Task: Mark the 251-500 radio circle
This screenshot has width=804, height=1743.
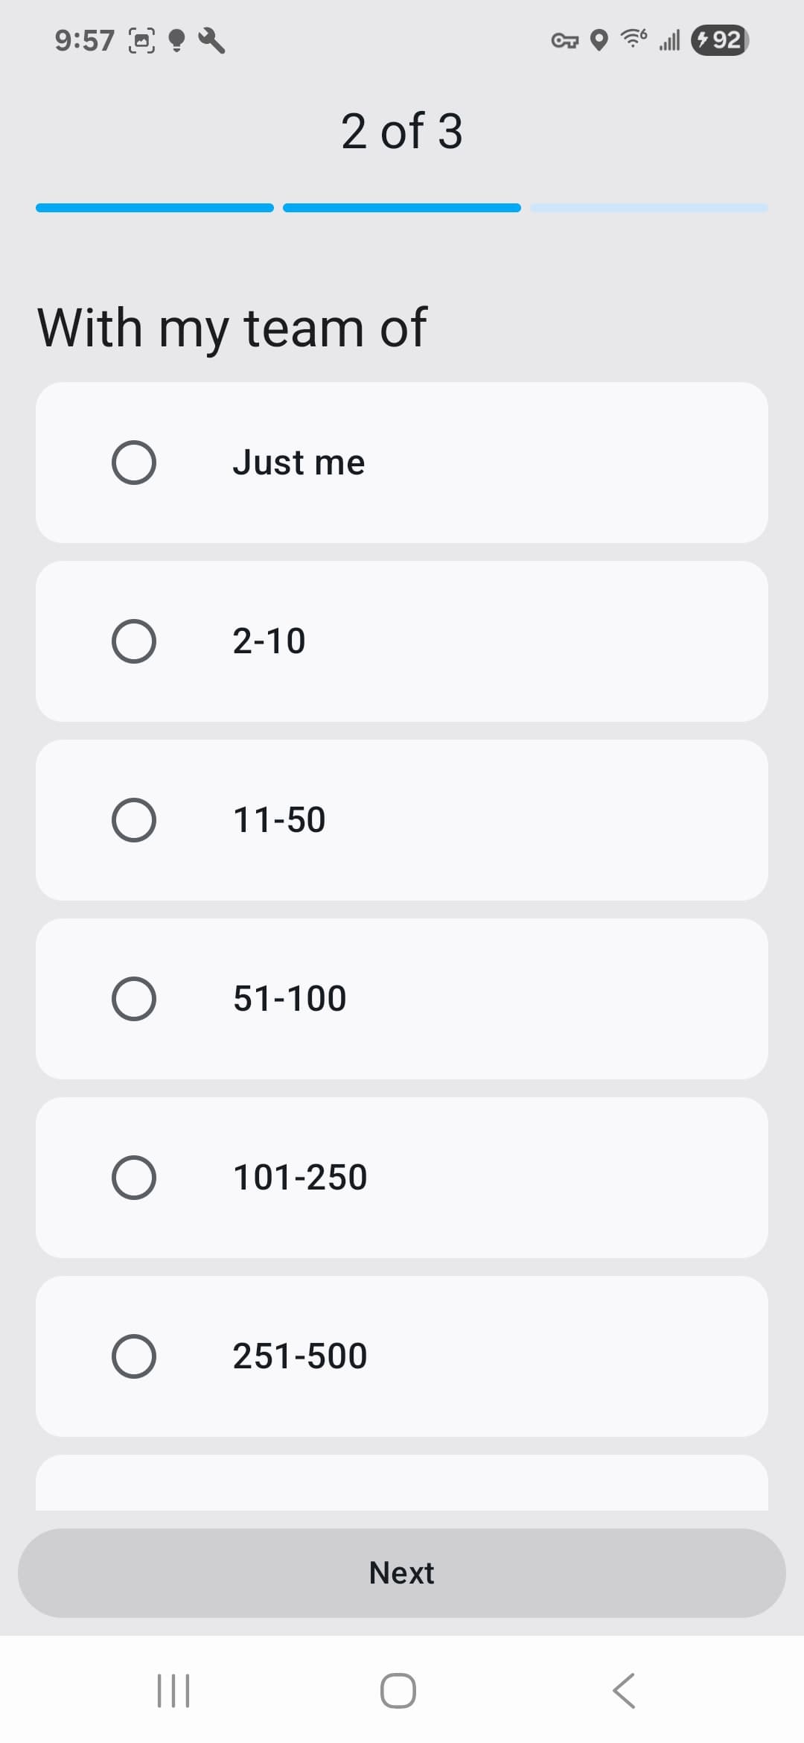Action: (x=134, y=1356)
